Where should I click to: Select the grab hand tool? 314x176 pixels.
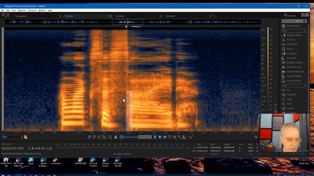pos(116,137)
